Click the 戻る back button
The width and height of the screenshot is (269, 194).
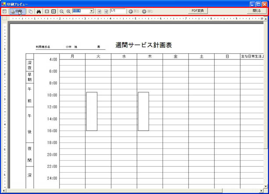(x=134, y=11)
